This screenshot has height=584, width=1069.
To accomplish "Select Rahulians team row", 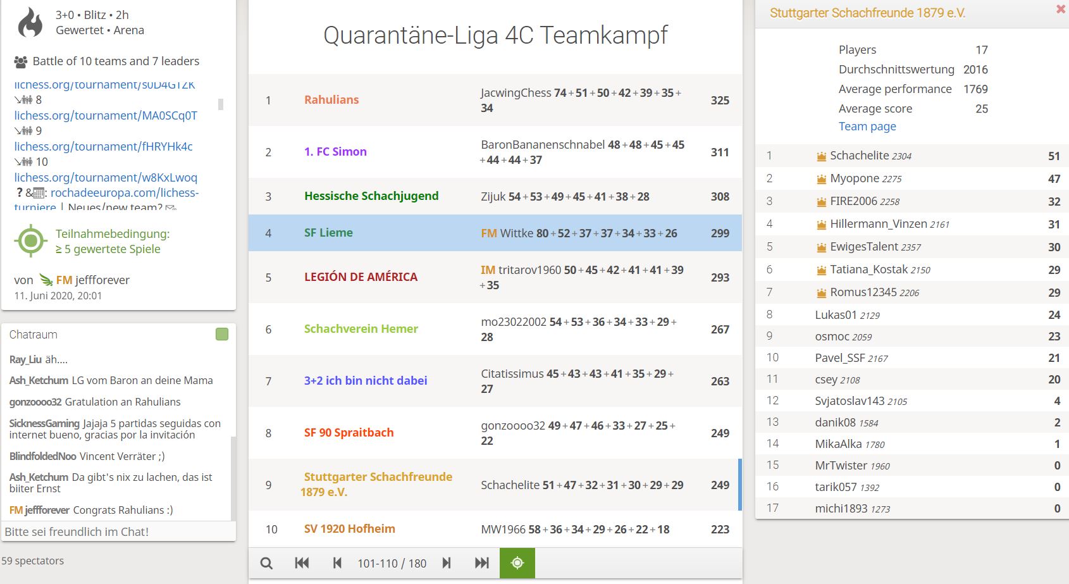I will (x=495, y=100).
